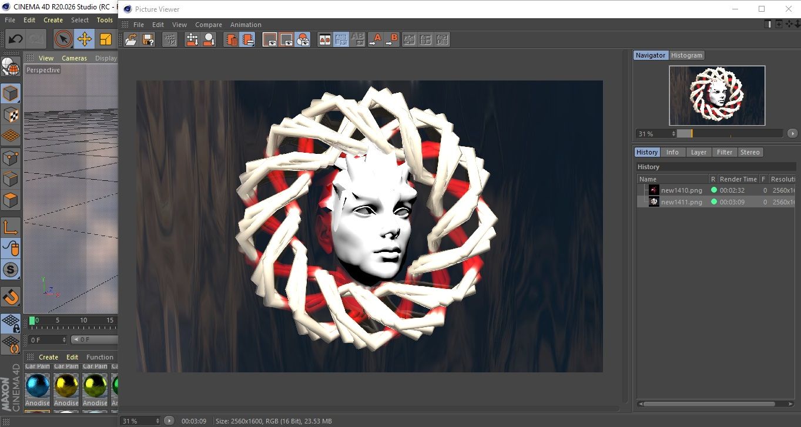Toggle the Texture mode checker cube

point(11,115)
